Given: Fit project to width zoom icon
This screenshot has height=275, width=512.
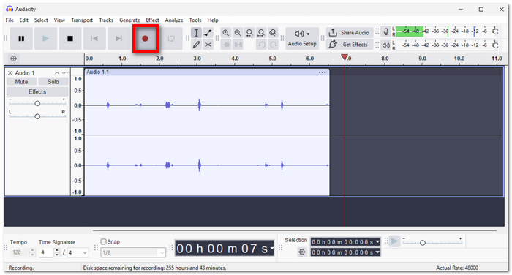Looking at the screenshot, I should (261, 33).
